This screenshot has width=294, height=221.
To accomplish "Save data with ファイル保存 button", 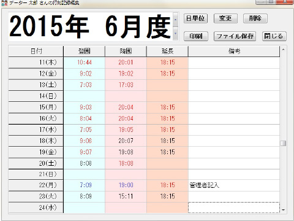I will (235, 36).
